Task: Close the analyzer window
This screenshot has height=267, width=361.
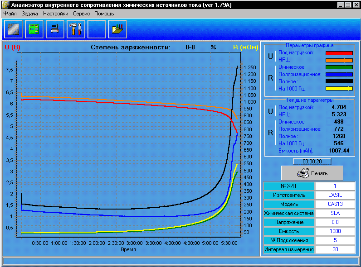Action: [x=356, y=5]
